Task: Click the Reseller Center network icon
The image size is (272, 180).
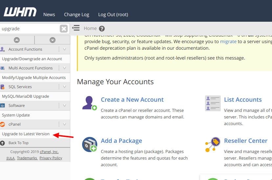Action: click(213, 144)
